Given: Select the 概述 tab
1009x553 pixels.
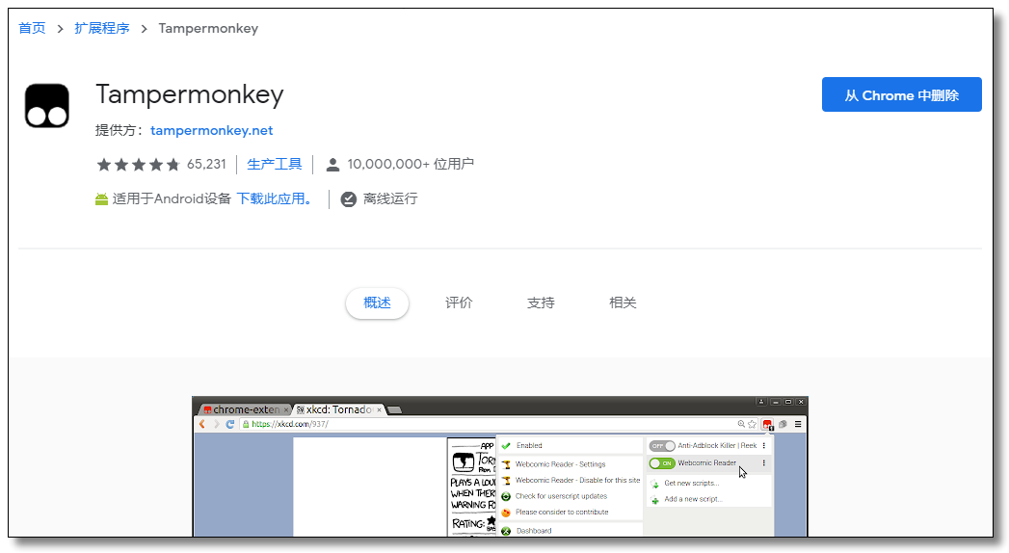Looking at the screenshot, I should (x=377, y=303).
